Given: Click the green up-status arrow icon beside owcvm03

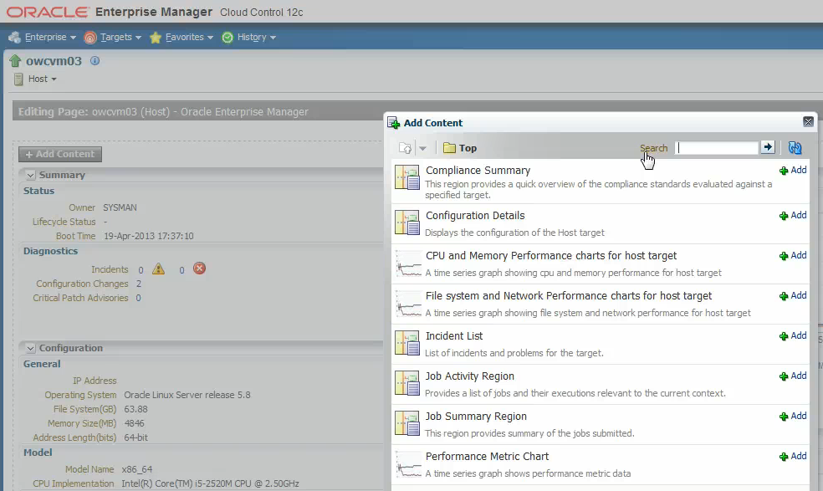Looking at the screenshot, I should click(15, 61).
